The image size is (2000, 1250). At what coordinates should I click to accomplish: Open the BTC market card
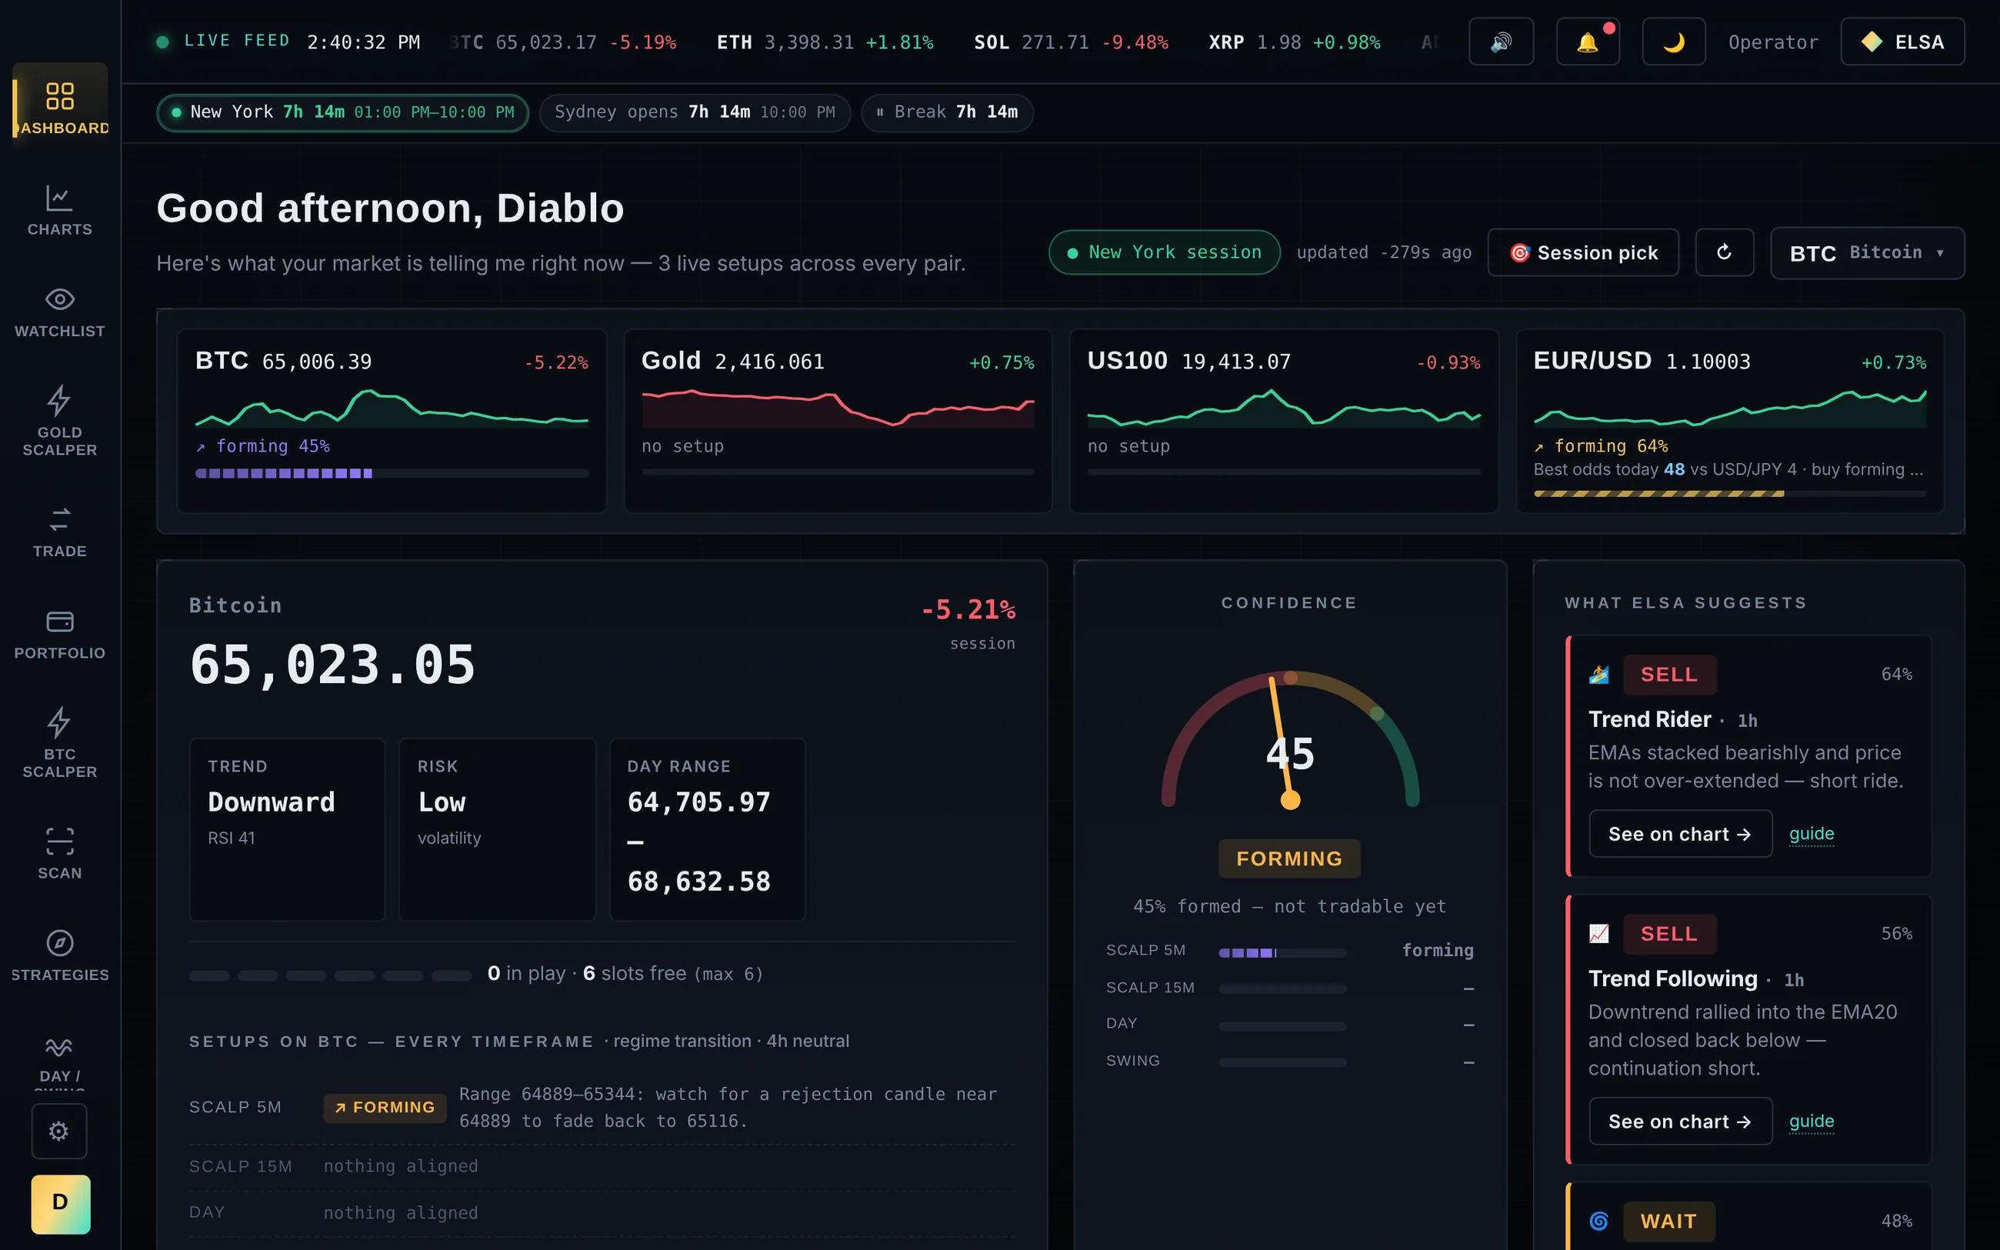pyautogui.click(x=392, y=421)
